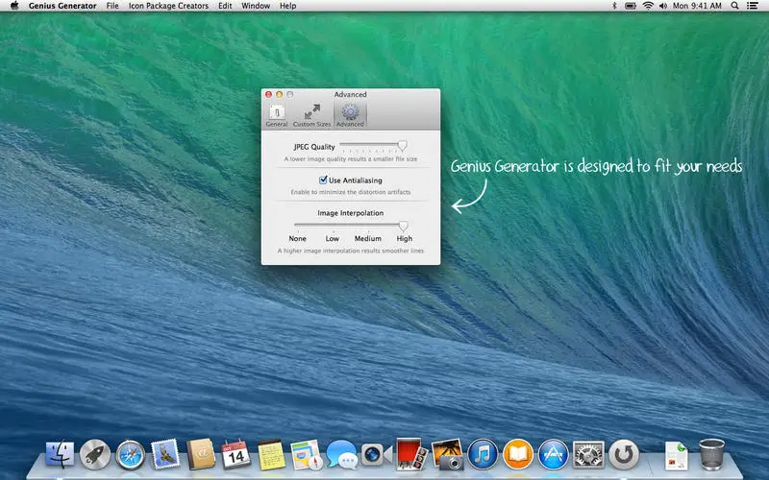The height and width of the screenshot is (480, 769).
Task: Open Finder from the dock
Action: point(60,454)
